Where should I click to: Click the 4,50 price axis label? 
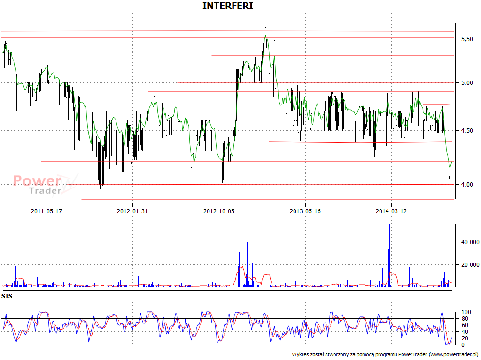(466, 131)
